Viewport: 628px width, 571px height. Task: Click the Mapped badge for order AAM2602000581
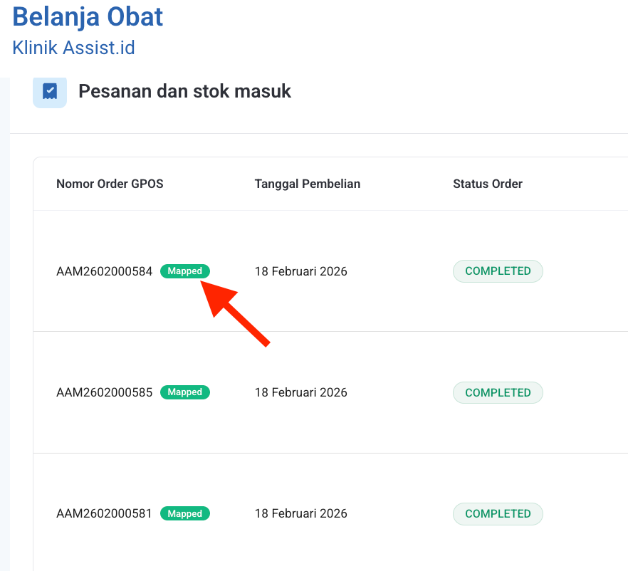(x=185, y=513)
